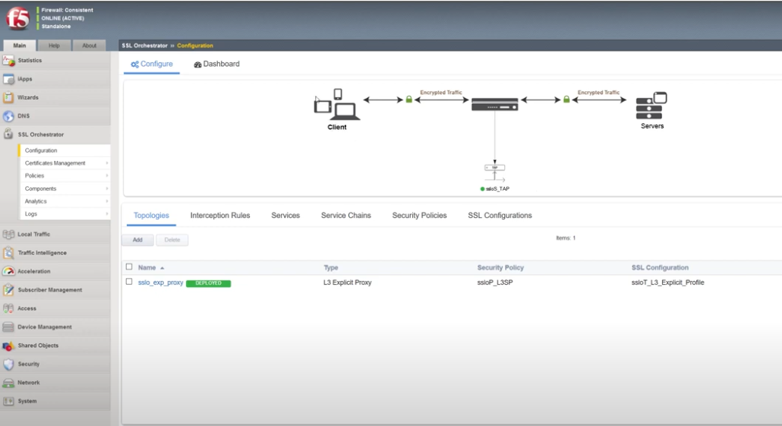The image size is (782, 426).
Task: Open the Security shield icon
Action: click(x=8, y=364)
